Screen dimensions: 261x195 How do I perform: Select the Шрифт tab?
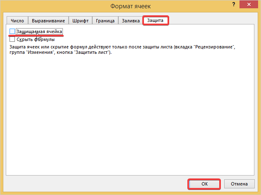point(80,20)
